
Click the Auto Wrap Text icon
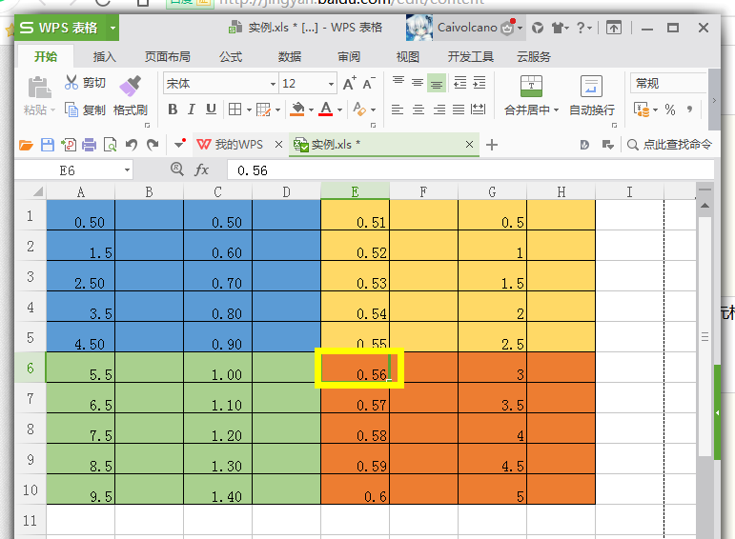pos(591,86)
